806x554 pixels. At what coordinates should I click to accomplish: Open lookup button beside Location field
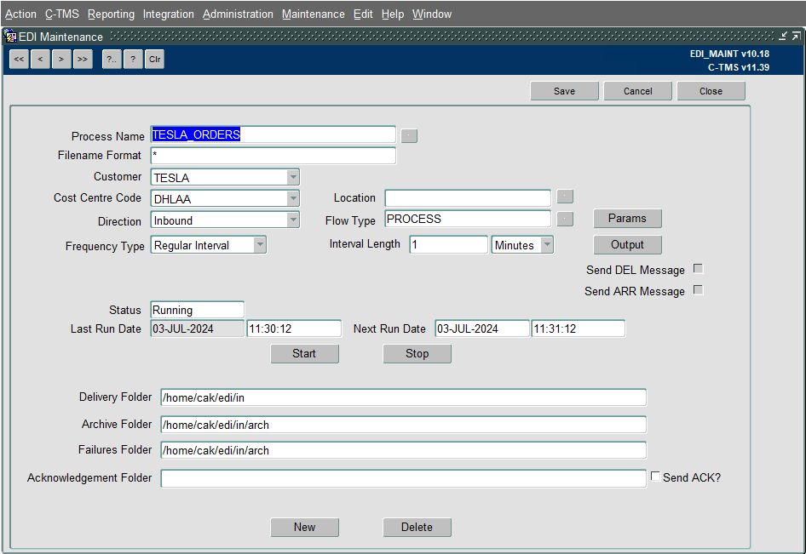(565, 197)
